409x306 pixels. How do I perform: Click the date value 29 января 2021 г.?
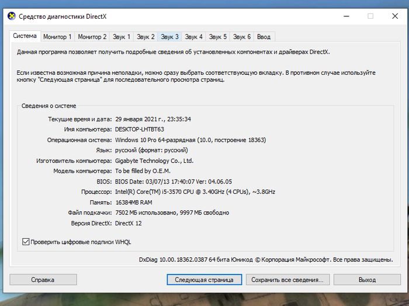(x=140, y=119)
